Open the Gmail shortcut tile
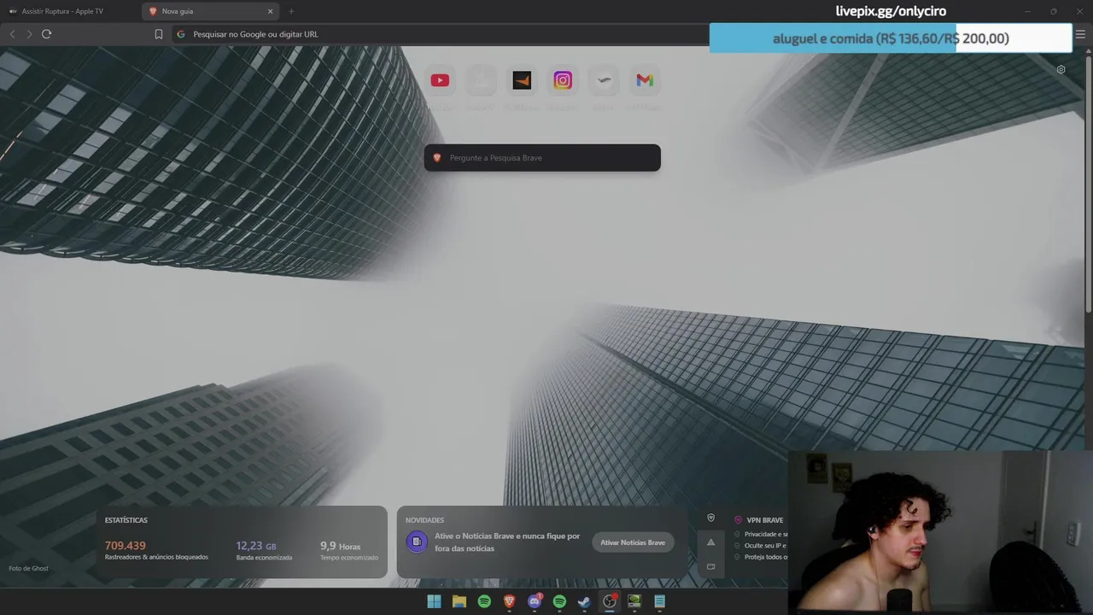1093x615 pixels. (x=645, y=80)
